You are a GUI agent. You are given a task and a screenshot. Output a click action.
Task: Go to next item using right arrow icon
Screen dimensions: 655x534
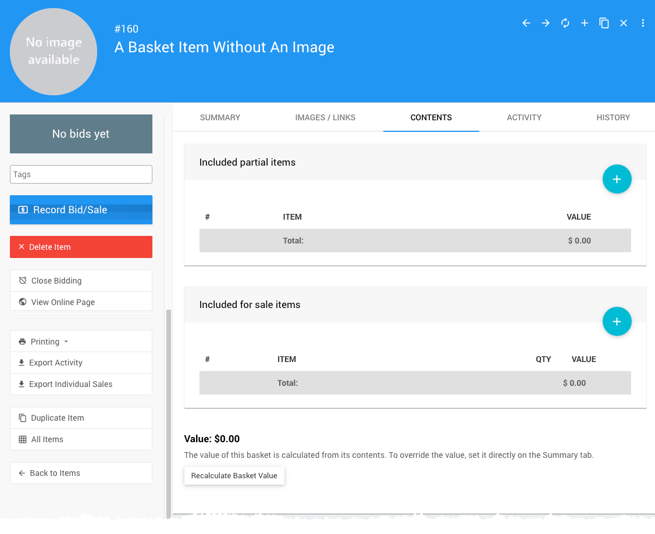(x=546, y=23)
